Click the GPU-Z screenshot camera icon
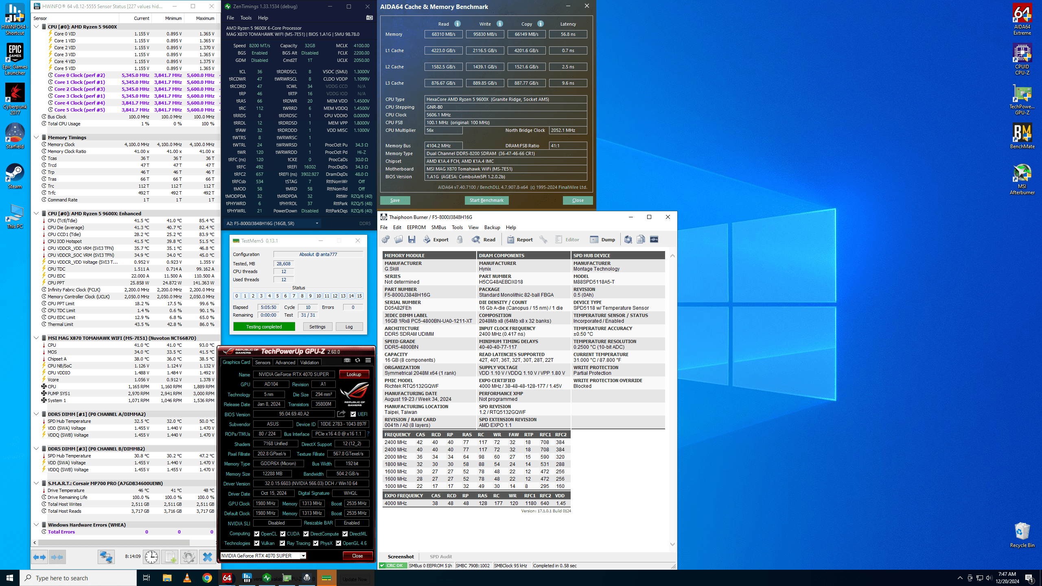The height and width of the screenshot is (586, 1042). point(347,360)
